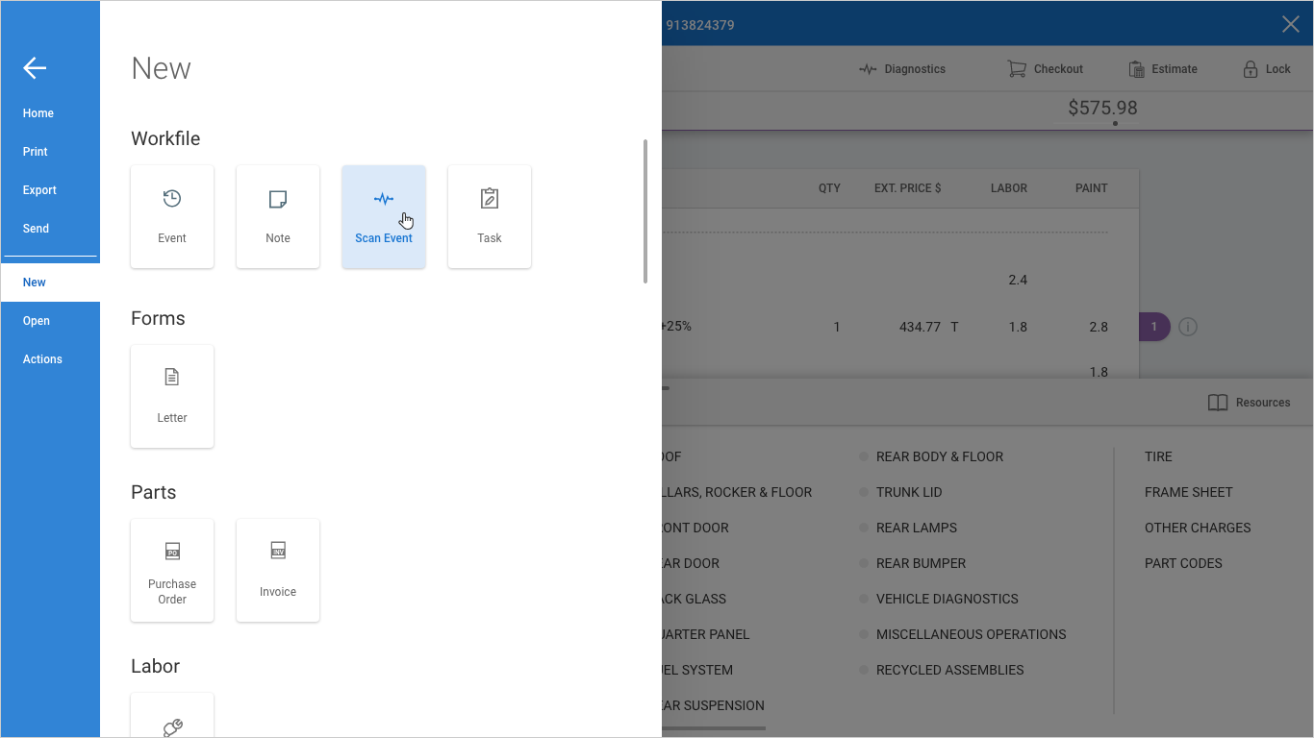Select MISCELLANEOUS OPERATIONS category

click(971, 634)
